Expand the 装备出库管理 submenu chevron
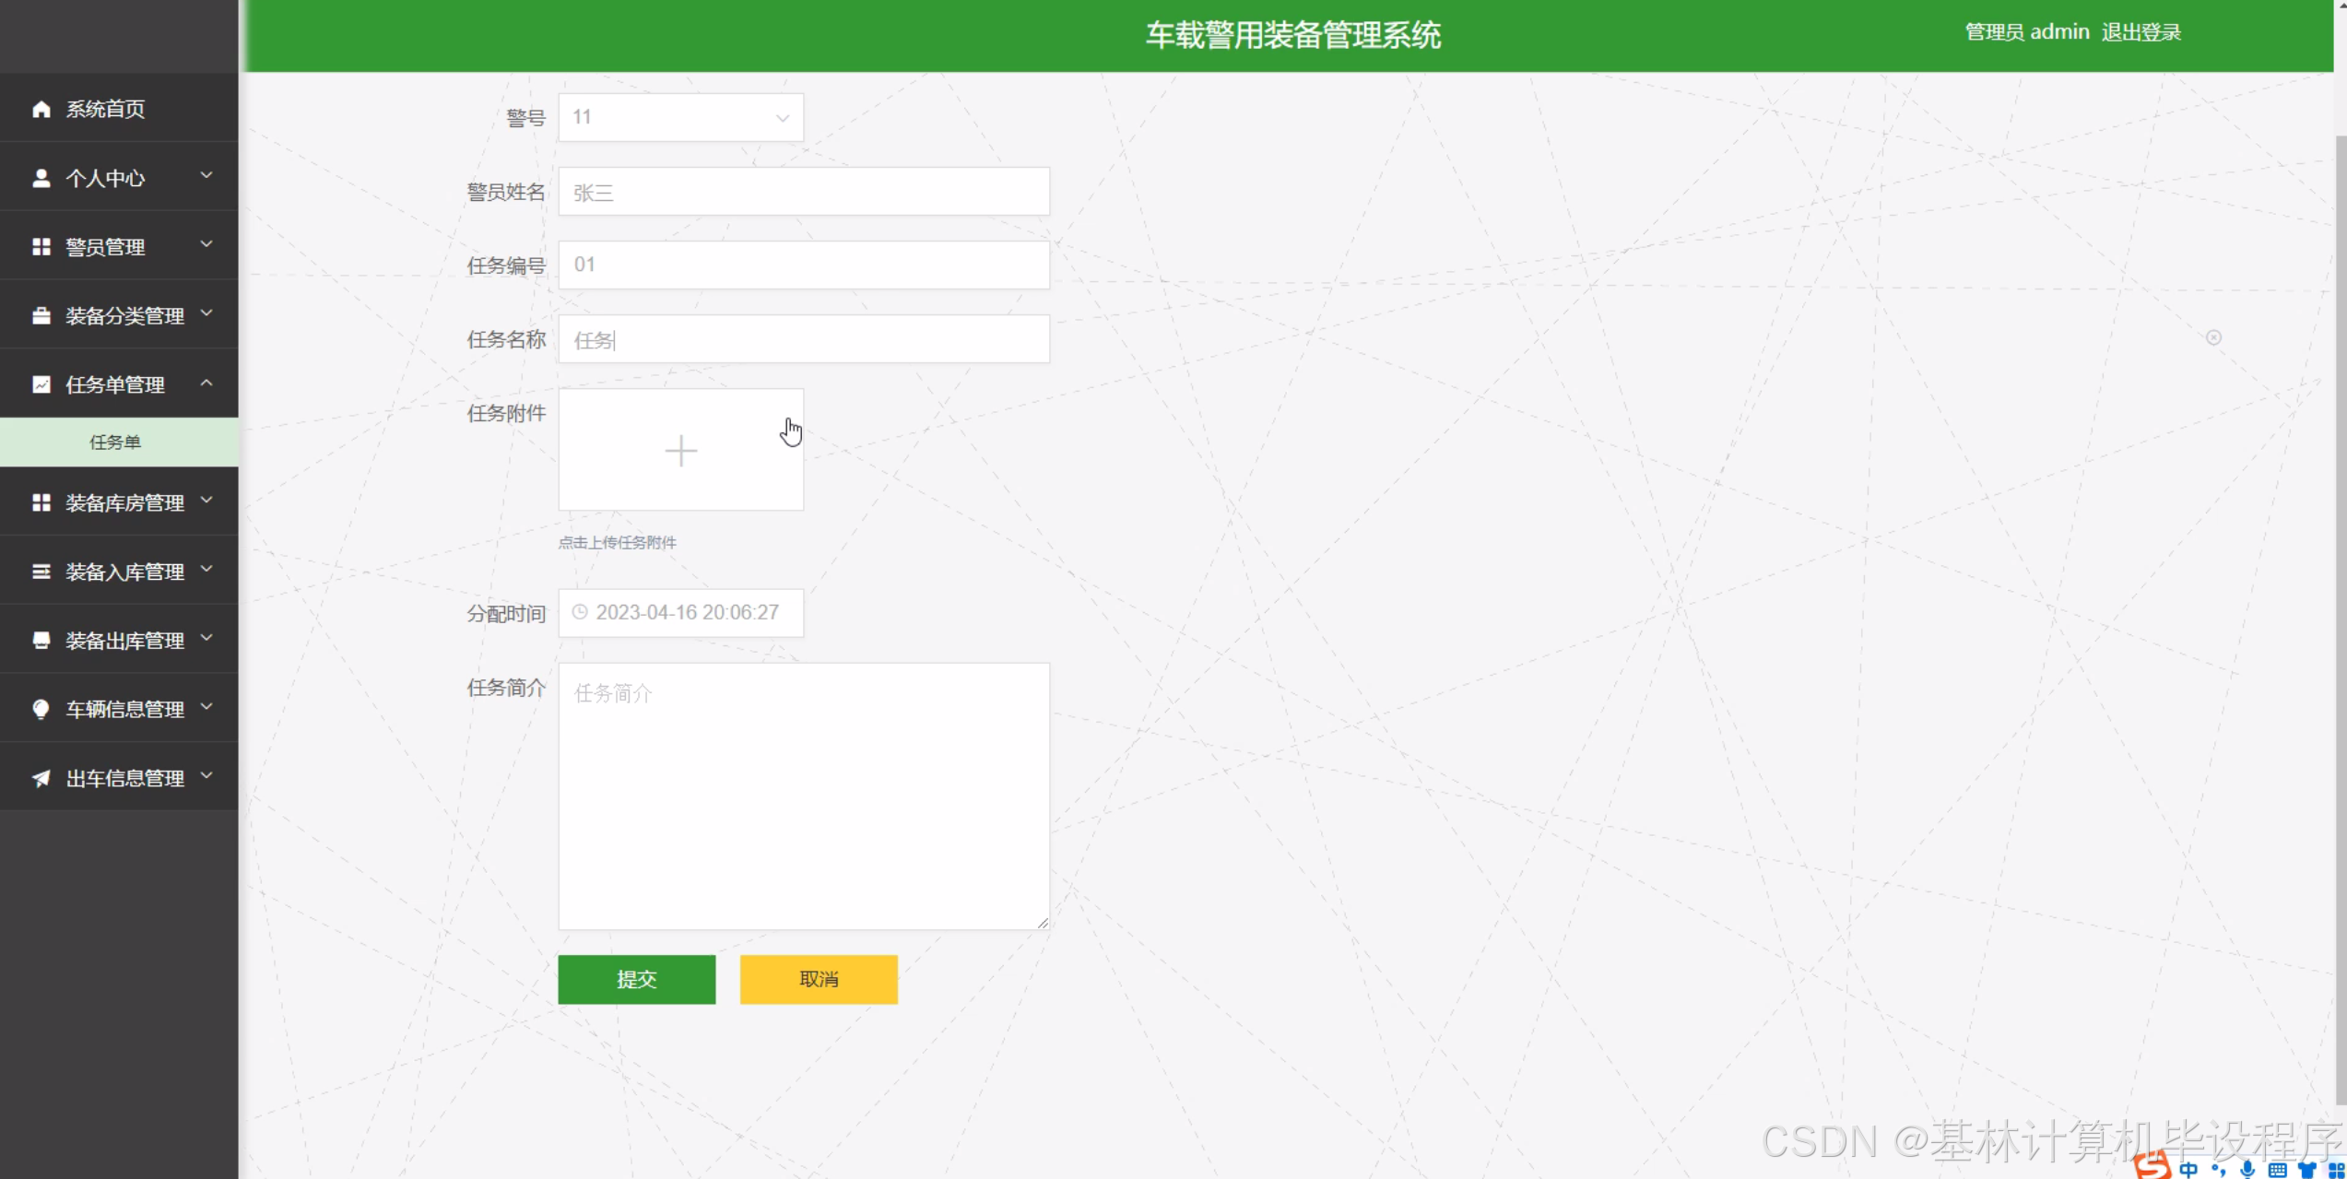This screenshot has width=2347, height=1179. point(206,638)
